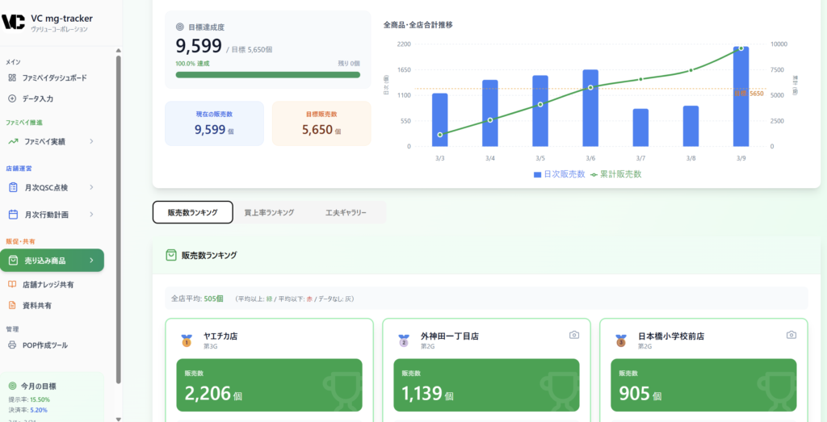Image resolution: width=827 pixels, height=422 pixels.
Task: Toggle 日次販売数 series in chart legend
Action: (x=558, y=174)
